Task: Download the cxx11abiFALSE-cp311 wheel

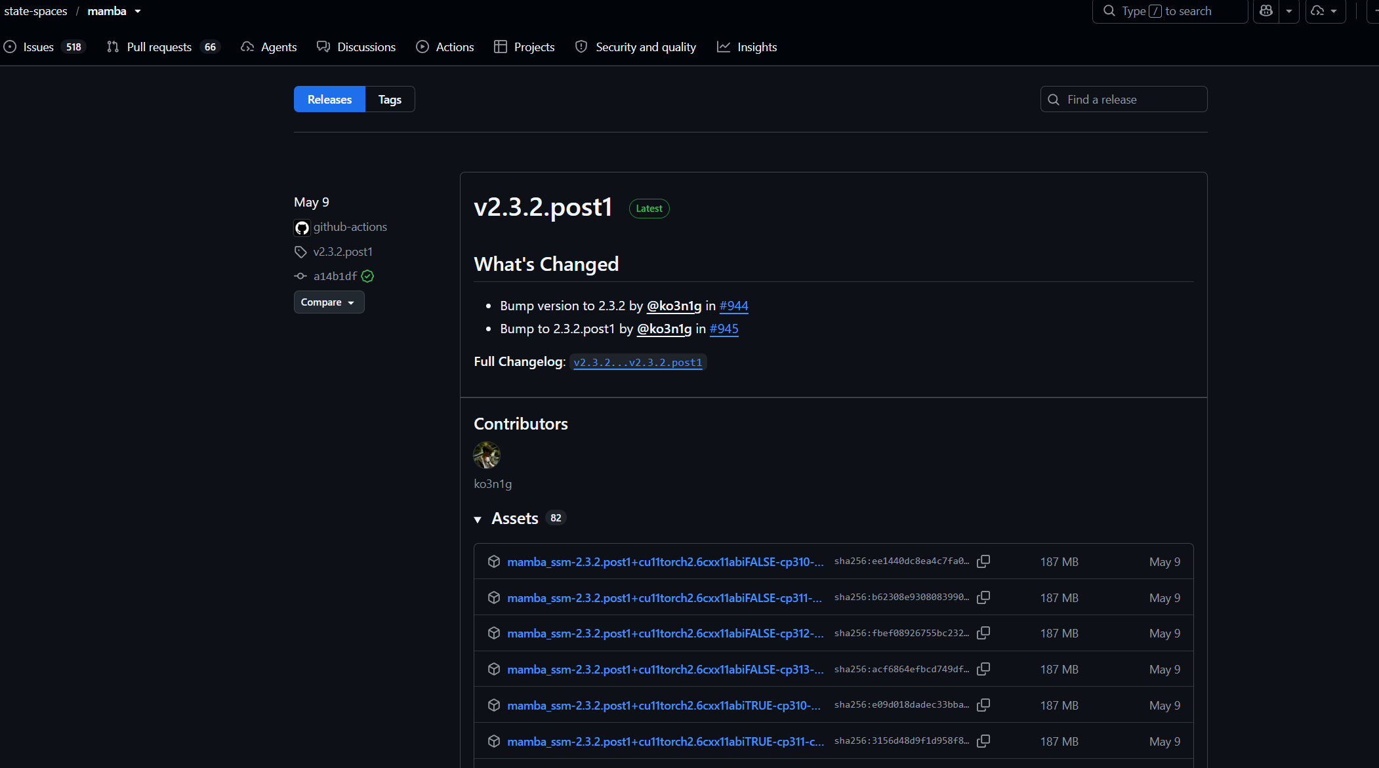Action: pos(665,598)
